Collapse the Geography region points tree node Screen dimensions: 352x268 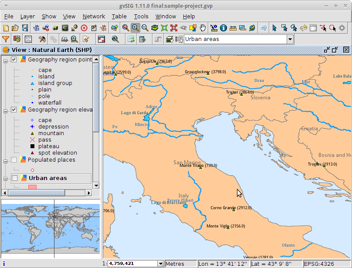click(6, 61)
